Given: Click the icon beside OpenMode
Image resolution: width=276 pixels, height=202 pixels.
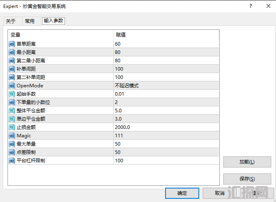Looking at the screenshot, I should [x=12, y=86].
